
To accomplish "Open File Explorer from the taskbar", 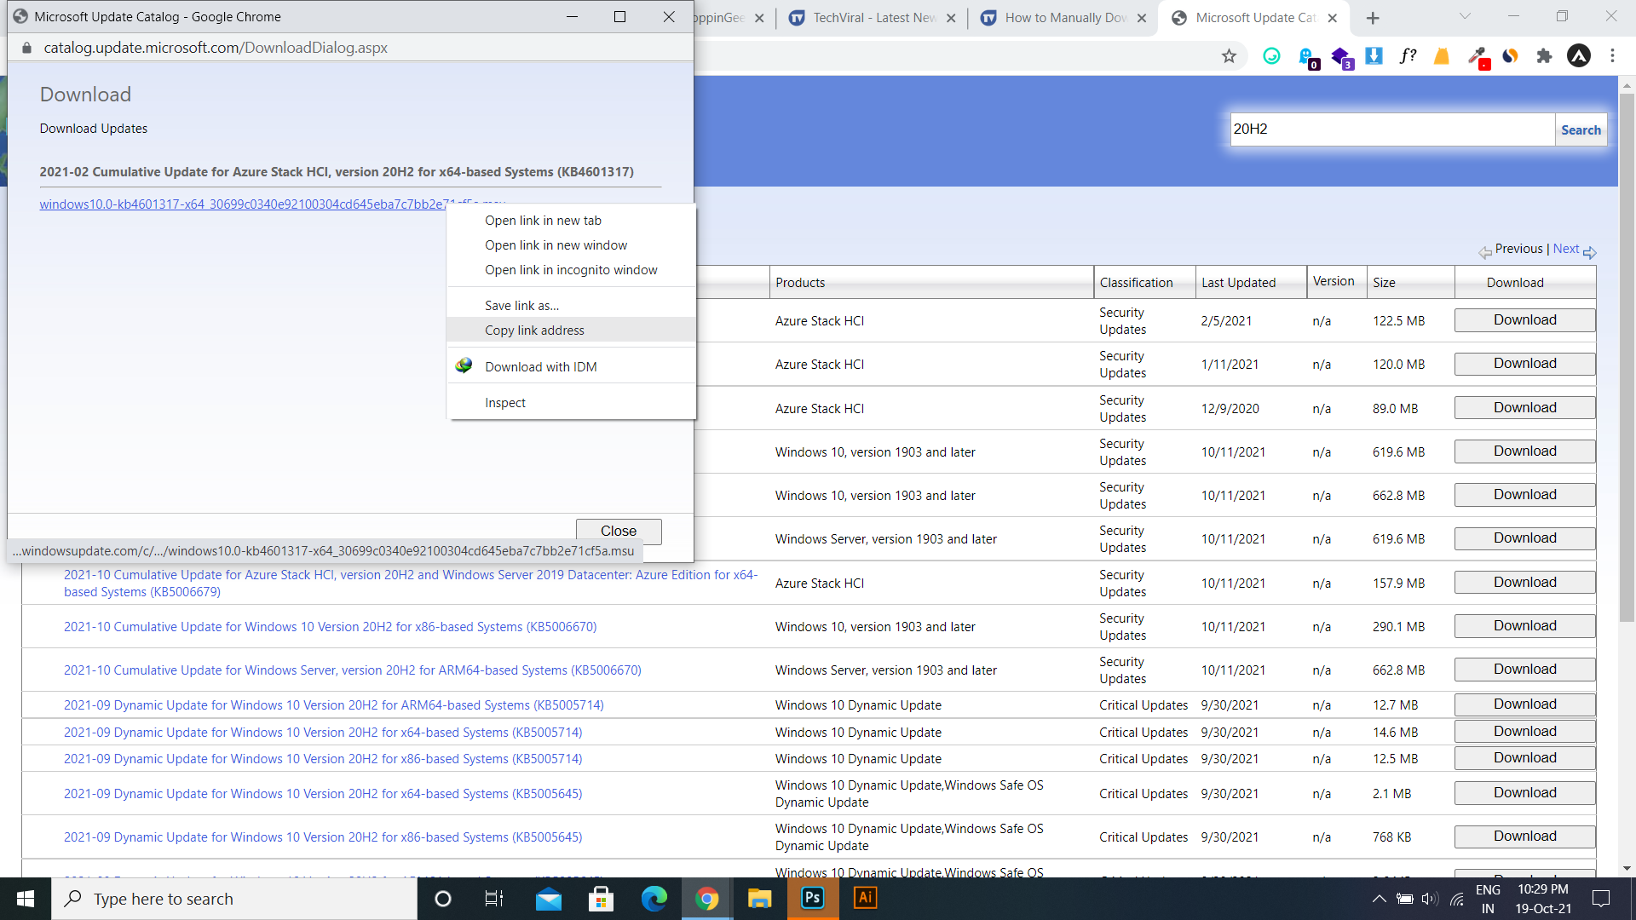I will coord(759,899).
